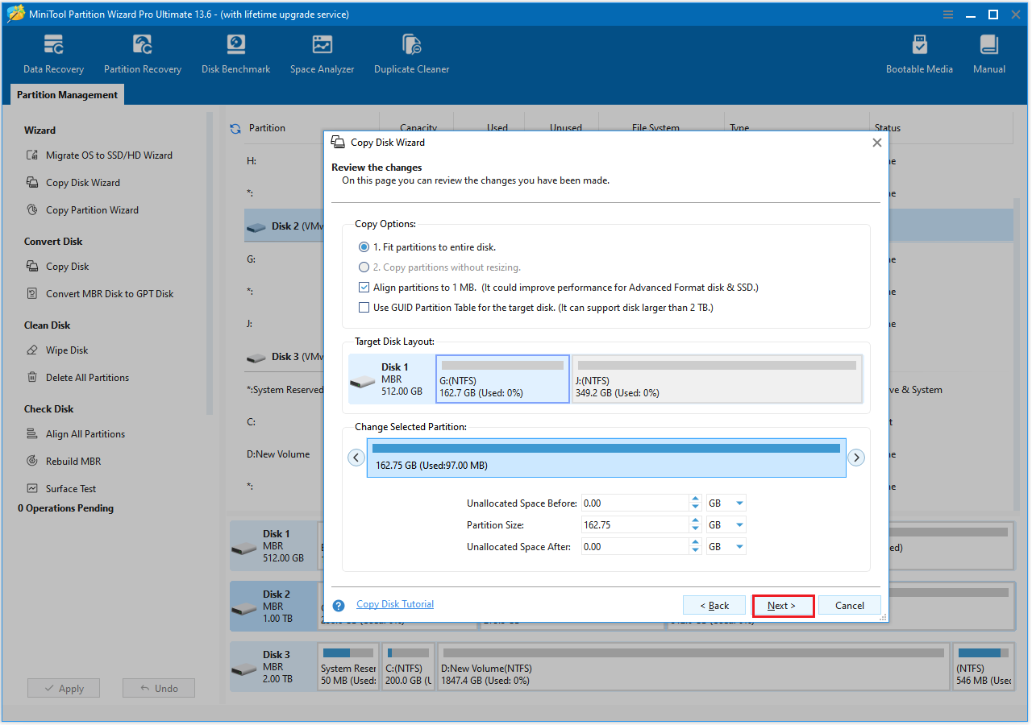The width and height of the screenshot is (1032, 725).
Task: Click the Copy Disk Wizard dialog title icon
Action: pyautogui.click(x=339, y=143)
